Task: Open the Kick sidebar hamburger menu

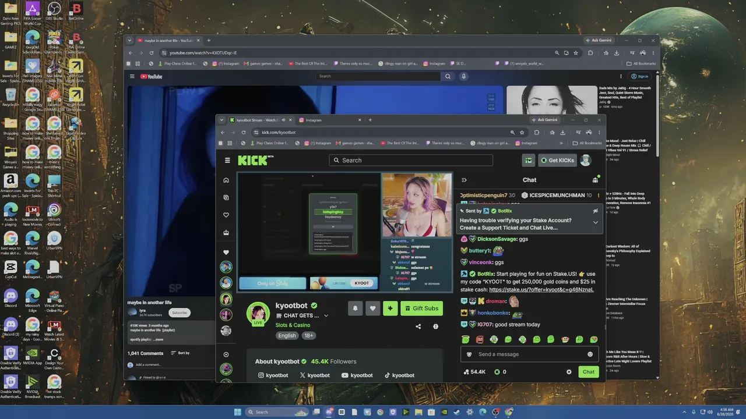Action: [x=227, y=160]
